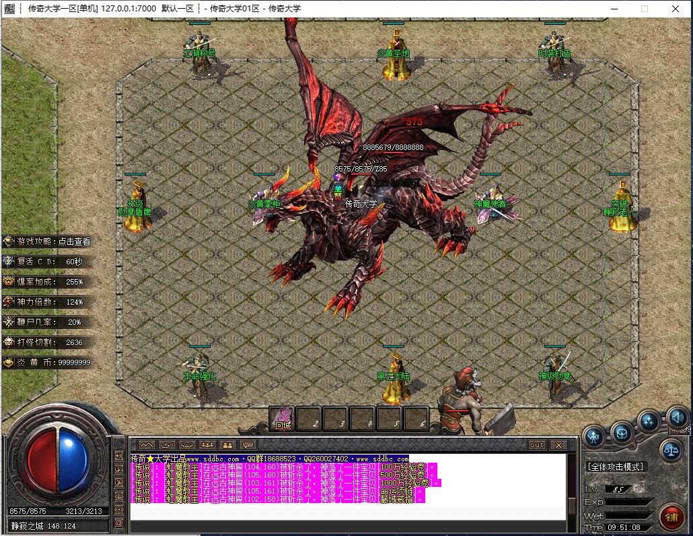Screen dimensions: 693x536
Task: Toggle the @ chat channel side button
Action: [x=119, y=524]
